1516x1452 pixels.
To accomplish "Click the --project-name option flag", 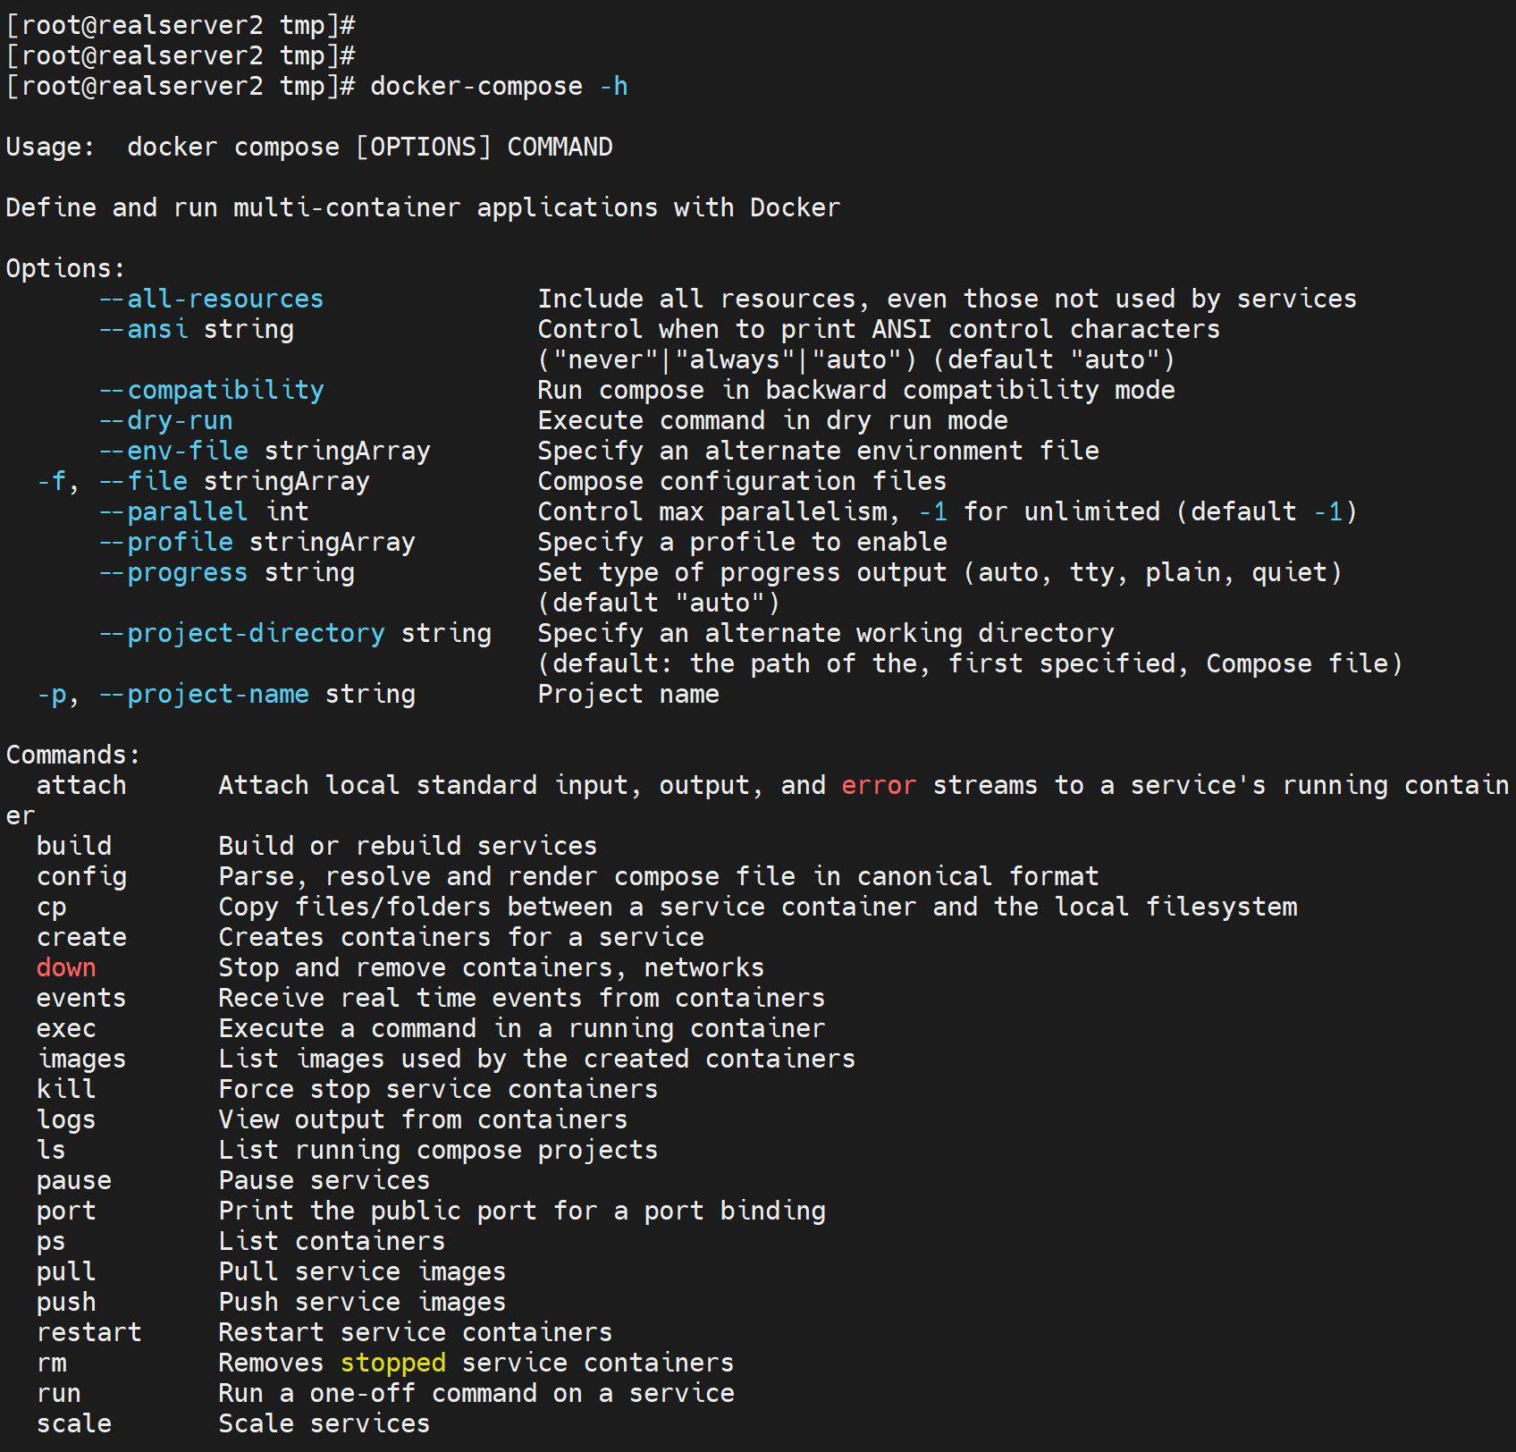I will tap(204, 694).
